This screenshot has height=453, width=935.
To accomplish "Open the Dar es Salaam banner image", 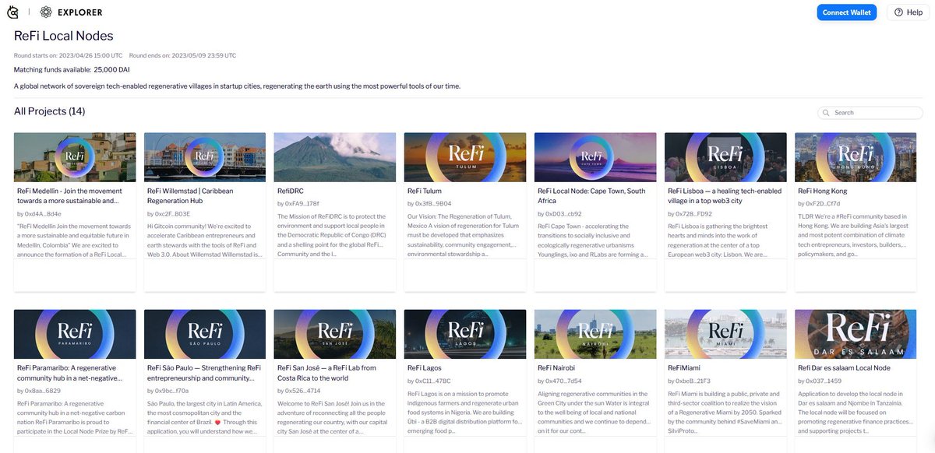I will [856, 335].
